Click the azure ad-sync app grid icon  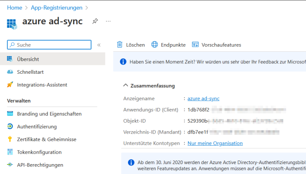12,24
